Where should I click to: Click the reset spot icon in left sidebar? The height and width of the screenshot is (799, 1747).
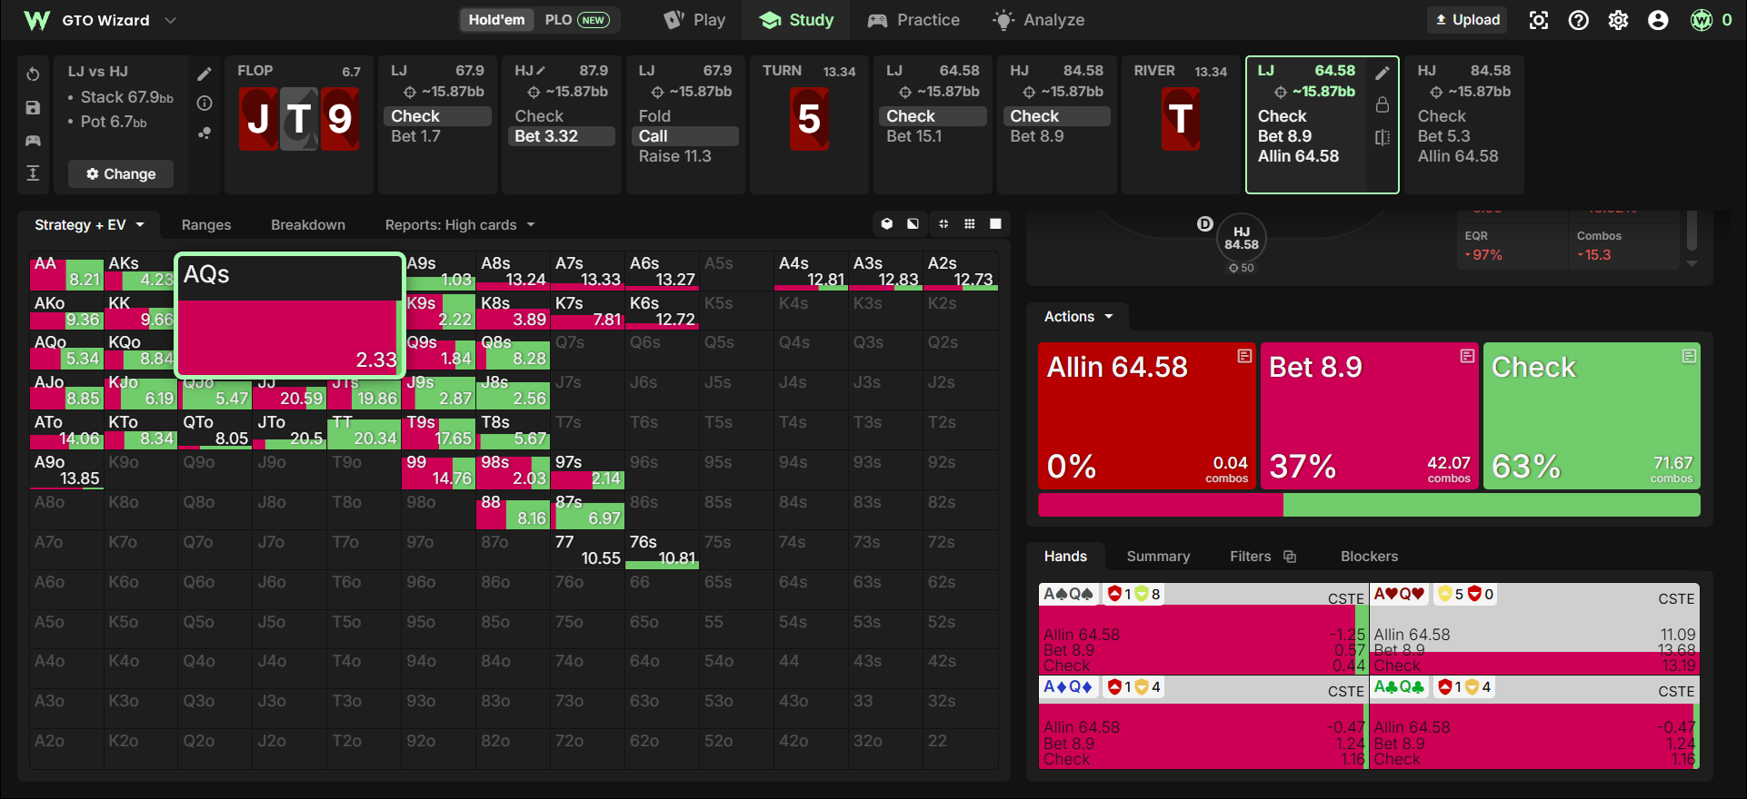click(33, 74)
